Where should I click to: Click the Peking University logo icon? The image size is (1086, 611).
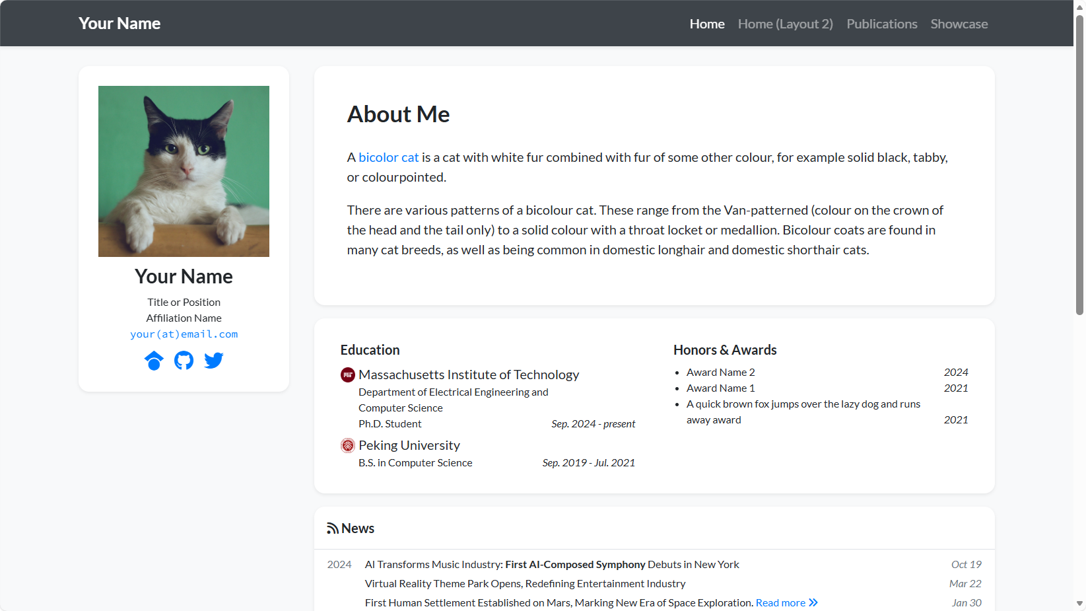tap(348, 446)
